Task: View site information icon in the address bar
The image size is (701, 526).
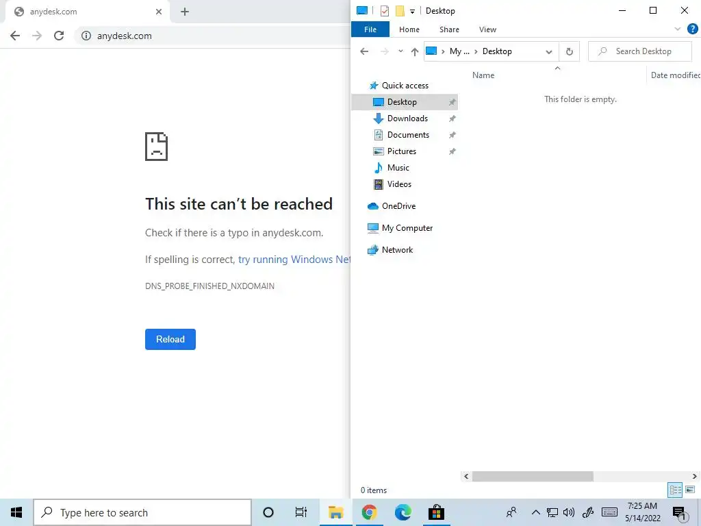Action: click(x=86, y=36)
